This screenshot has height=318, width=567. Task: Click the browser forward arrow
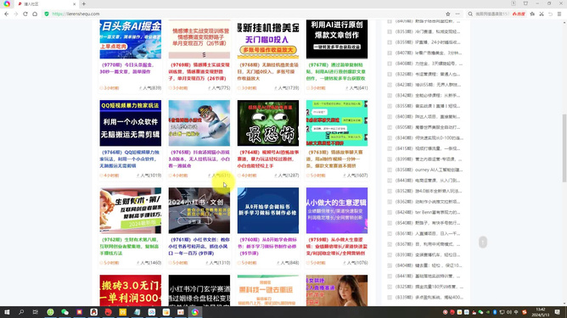pyautogui.click(x=16, y=14)
